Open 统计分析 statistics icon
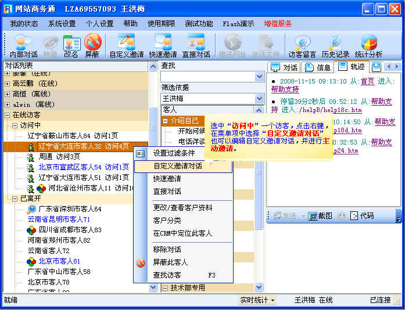The image size is (405, 310). (x=368, y=46)
